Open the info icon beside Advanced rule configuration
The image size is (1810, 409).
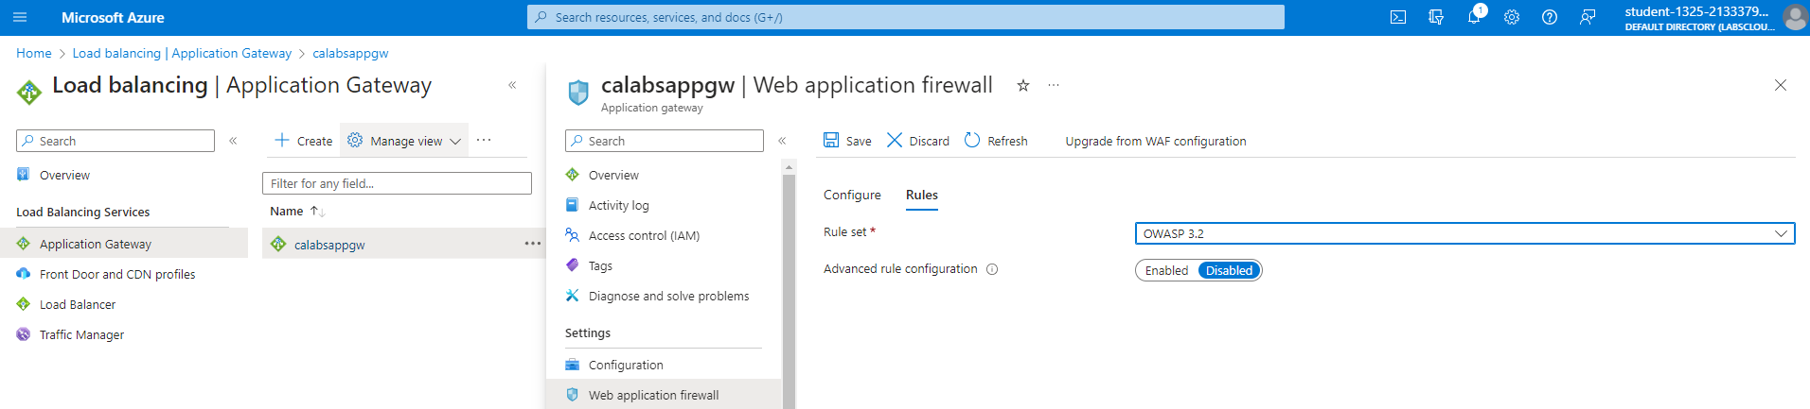pyautogui.click(x=992, y=269)
